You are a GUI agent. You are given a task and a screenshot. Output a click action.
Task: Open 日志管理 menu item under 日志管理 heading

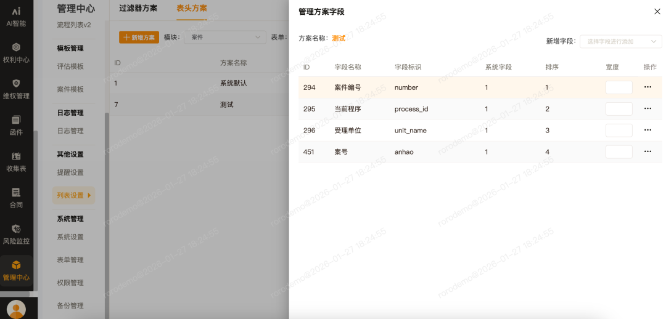[x=70, y=131]
